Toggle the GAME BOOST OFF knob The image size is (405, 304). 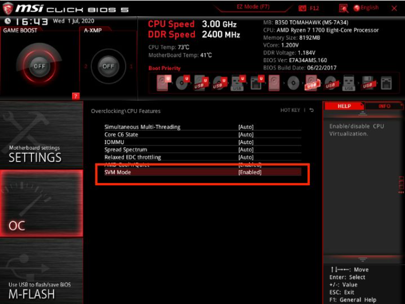pos(39,66)
